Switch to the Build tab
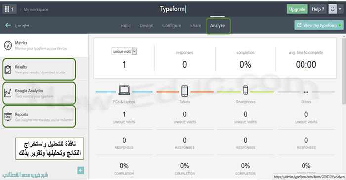 click(x=126, y=26)
